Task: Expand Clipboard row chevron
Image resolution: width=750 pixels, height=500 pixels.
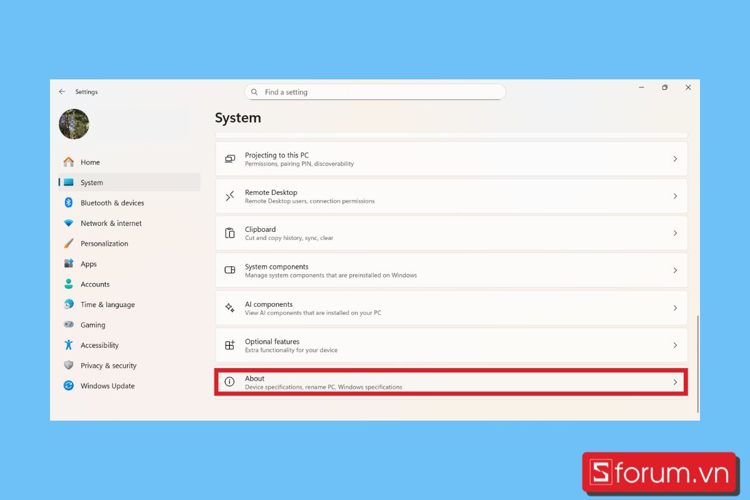Action: click(x=675, y=233)
